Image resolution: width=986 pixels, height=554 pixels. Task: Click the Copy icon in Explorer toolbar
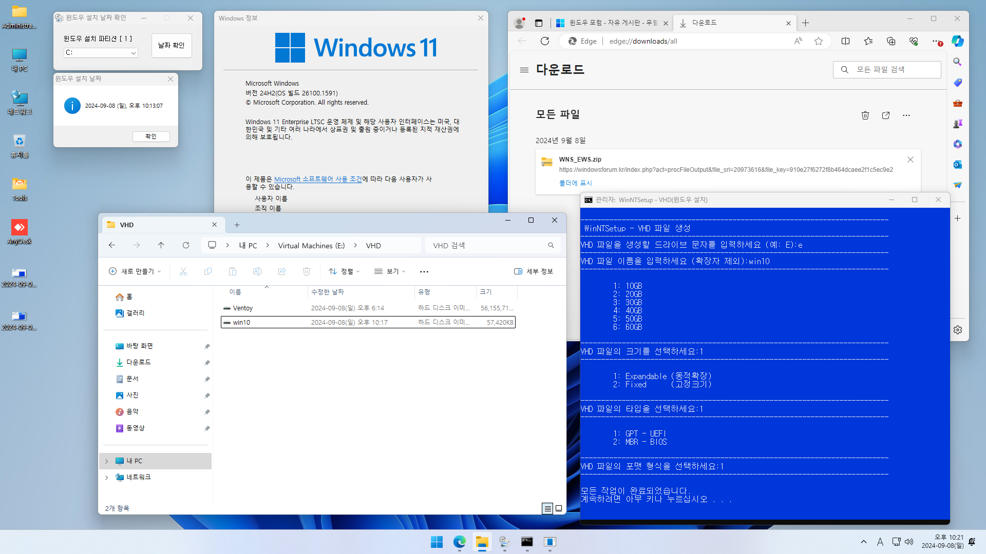[x=208, y=271]
